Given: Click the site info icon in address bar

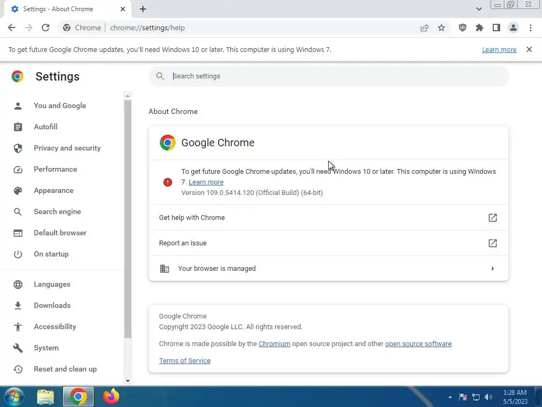Looking at the screenshot, I should point(67,28).
